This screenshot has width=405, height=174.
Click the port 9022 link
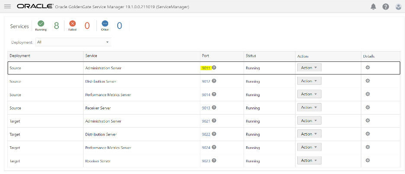pos(206,135)
